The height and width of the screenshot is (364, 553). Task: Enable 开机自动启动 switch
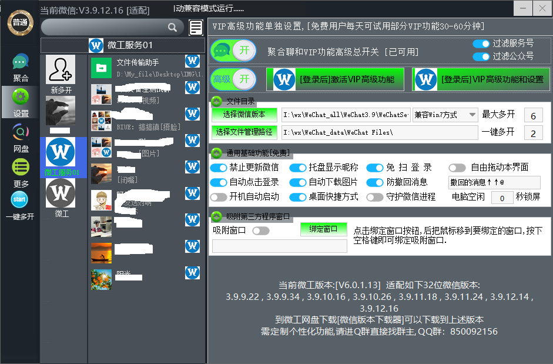click(219, 197)
